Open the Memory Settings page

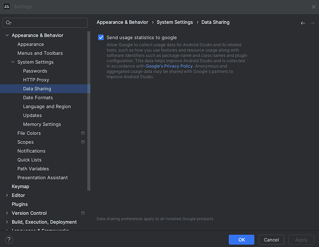42,124
